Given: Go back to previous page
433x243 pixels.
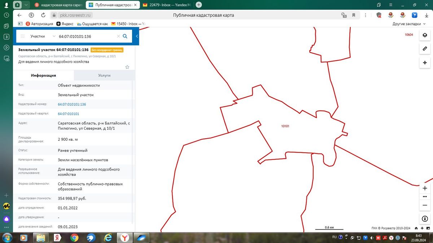Looking at the screenshot, I should (x=19, y=15).
